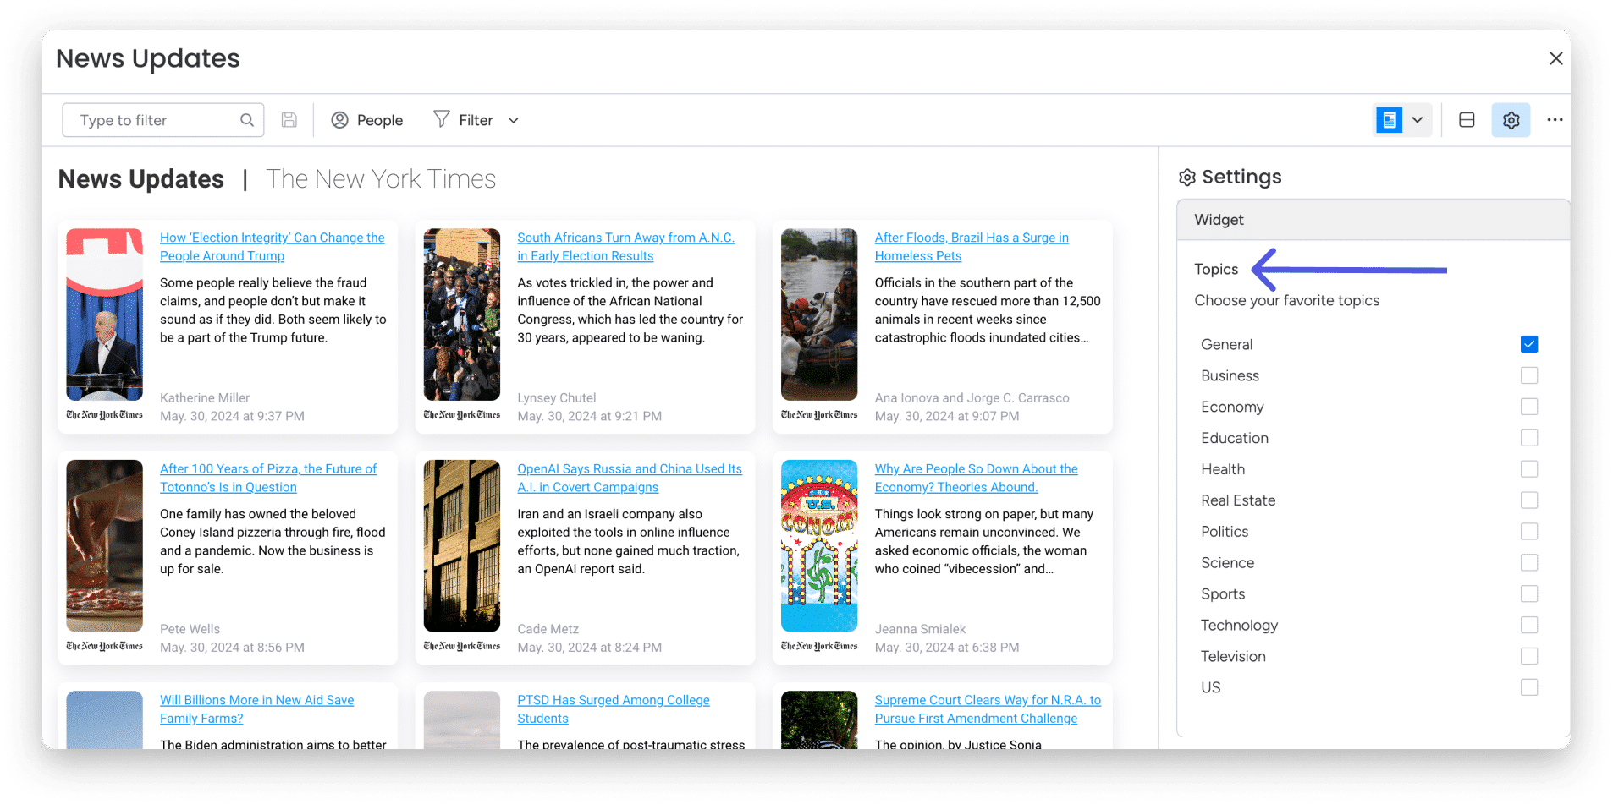Click the 'The New York Times' heading

pos(381,179)
